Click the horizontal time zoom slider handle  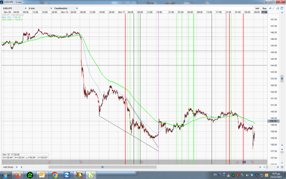tap(267, 167)
